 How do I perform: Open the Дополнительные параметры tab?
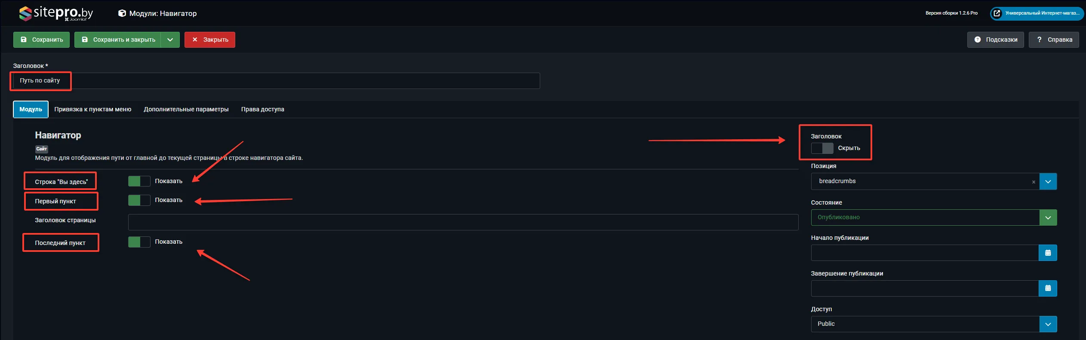(x=186, y=109)
